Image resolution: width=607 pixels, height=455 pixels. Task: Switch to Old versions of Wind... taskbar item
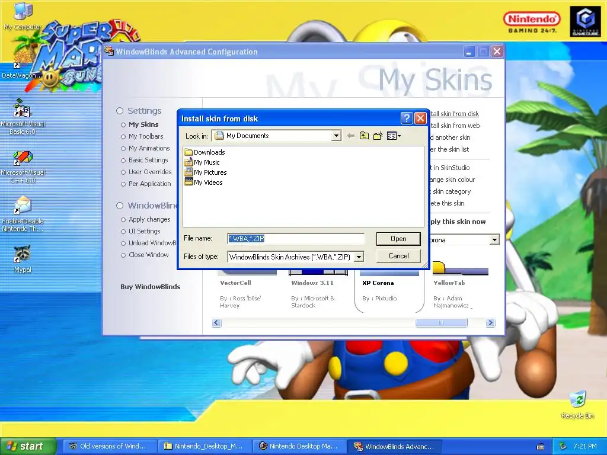click(x=108, y=447)
